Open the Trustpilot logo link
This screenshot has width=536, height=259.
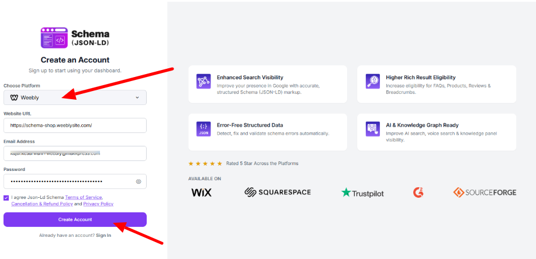click(362, 192)
